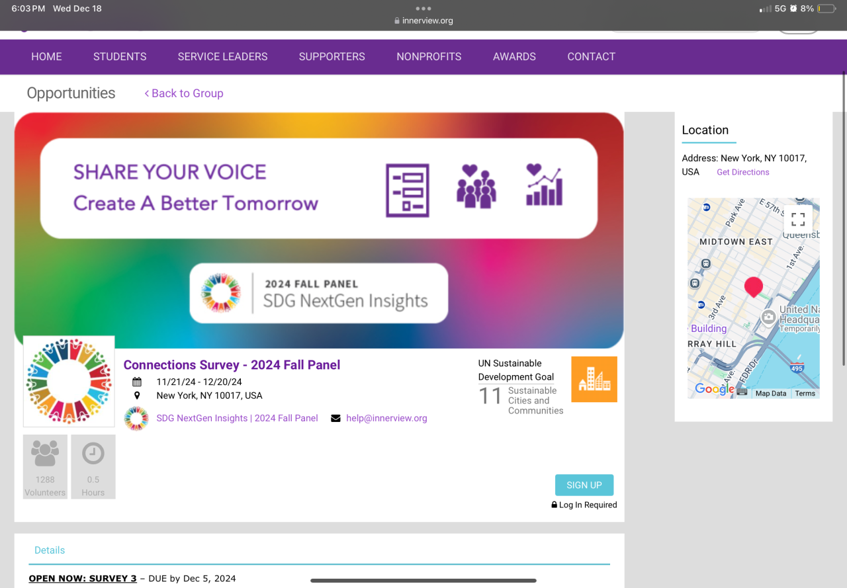Image resolution: width=847 pixels, height=588 pixels.
Task: Email help@innerview.org link
Action: [386, 418]
